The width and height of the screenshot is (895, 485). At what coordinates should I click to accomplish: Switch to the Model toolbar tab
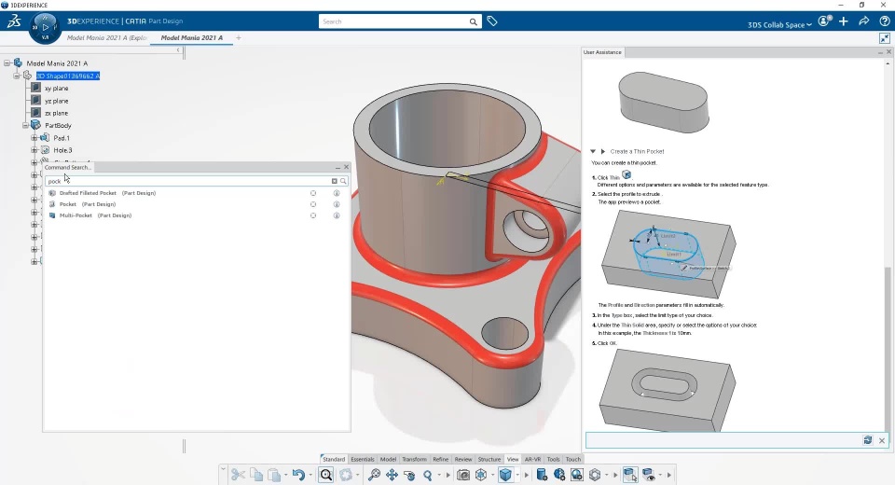pyautogui.click(x=388, y=459)
